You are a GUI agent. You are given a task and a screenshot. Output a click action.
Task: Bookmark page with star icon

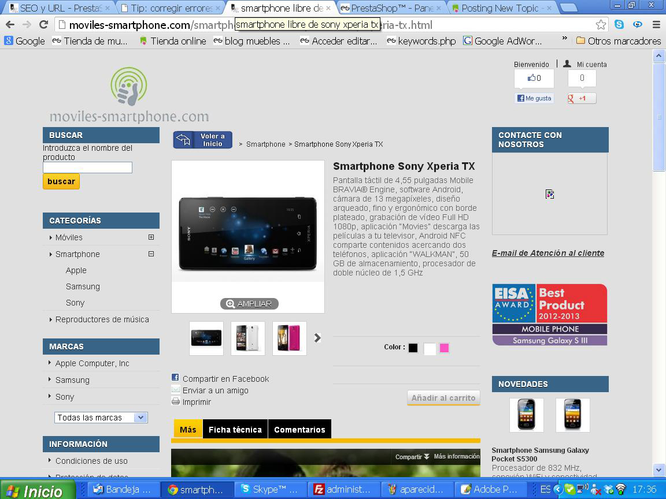pos(601,25)
